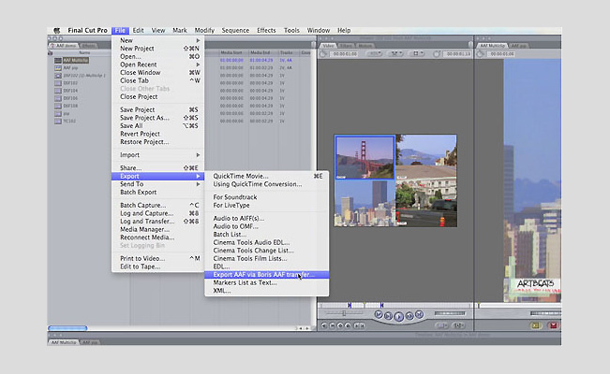Click the Viewer jog control wheel
Viewport: 610px width, 374px height.
[x=450, y=313]
